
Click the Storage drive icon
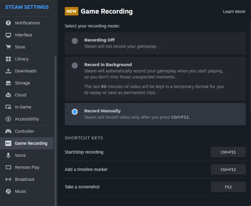click(8, 83)
